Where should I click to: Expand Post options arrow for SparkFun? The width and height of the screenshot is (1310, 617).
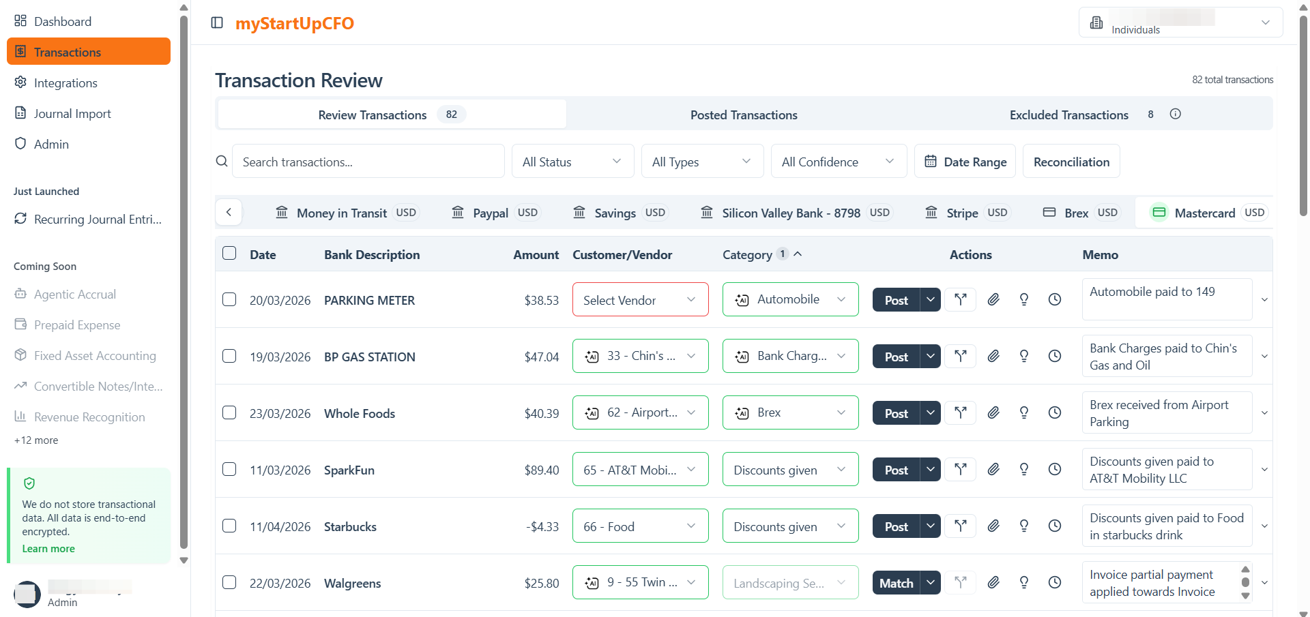930,469
